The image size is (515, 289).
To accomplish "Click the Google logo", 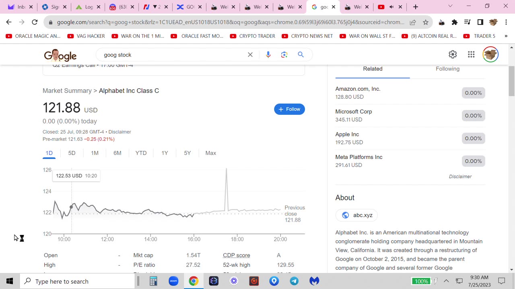I will tap(60, 55).
